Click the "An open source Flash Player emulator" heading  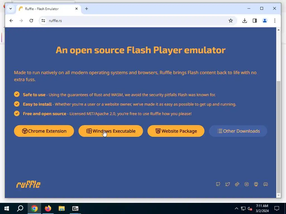(x=140, y=50)
